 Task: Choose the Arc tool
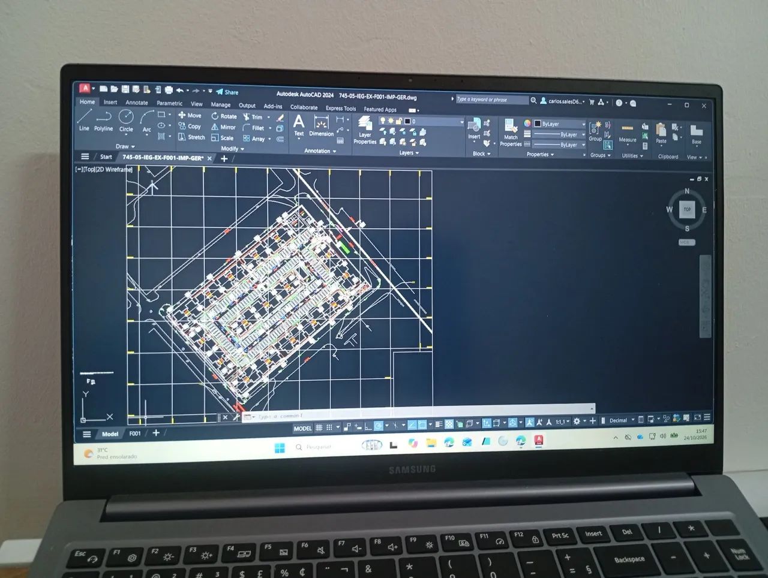pos(147,121)
